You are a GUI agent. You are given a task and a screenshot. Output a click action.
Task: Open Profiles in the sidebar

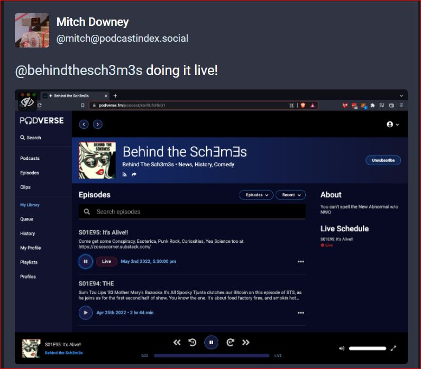coord(28,277)
